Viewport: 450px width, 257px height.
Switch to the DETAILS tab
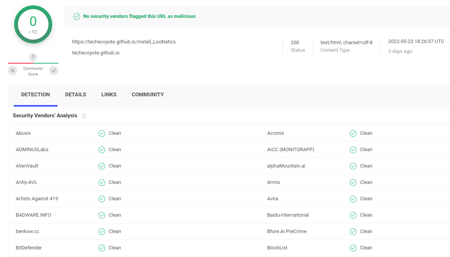[76, 94]
